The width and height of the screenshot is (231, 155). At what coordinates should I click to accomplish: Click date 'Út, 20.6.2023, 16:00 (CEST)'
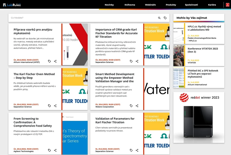(x=108, y=104)
